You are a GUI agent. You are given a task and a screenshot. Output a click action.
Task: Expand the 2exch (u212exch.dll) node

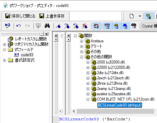[x=88, y=78]
